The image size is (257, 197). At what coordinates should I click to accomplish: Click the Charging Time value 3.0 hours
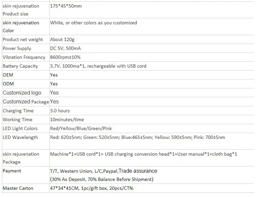pyautogui.click(x=60, y=111)
